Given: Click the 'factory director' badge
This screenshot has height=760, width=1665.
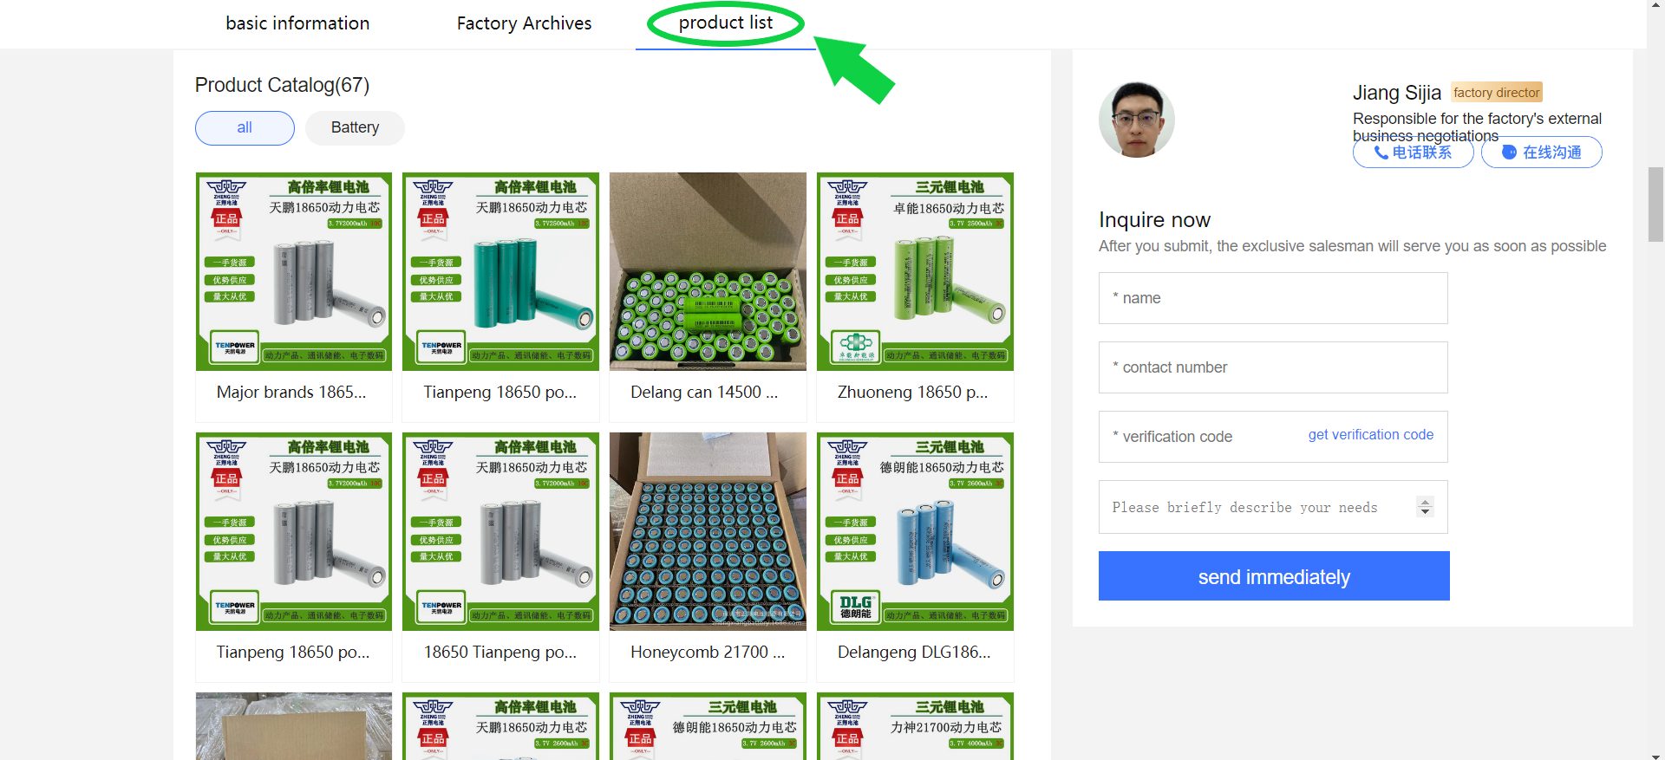Looking at the screenshot, I should pos(1497,93).
